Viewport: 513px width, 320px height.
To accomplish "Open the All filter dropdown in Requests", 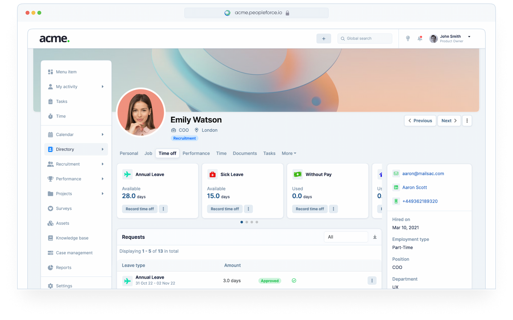I will (346, 237).
